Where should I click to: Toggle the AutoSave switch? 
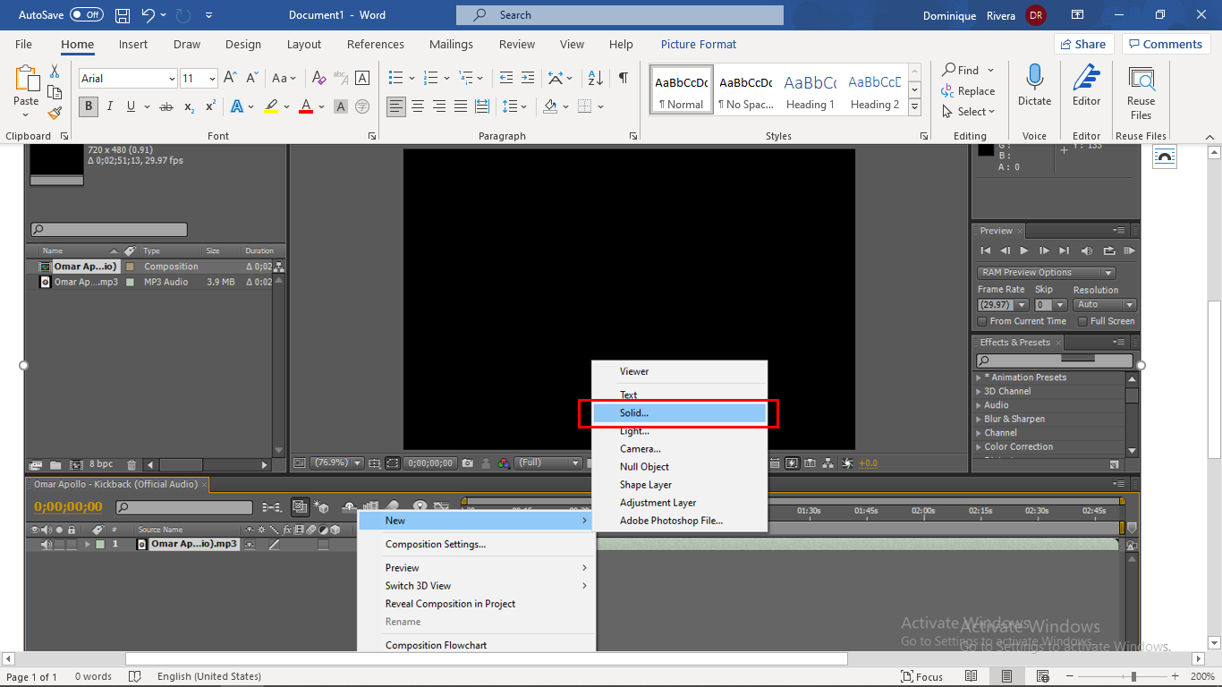tap(86, 15)
